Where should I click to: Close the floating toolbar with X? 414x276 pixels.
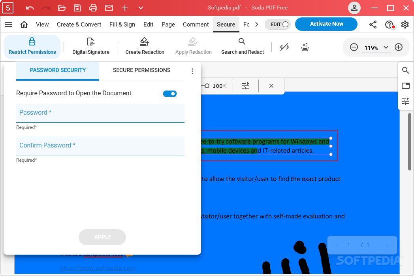coord(271,86)
